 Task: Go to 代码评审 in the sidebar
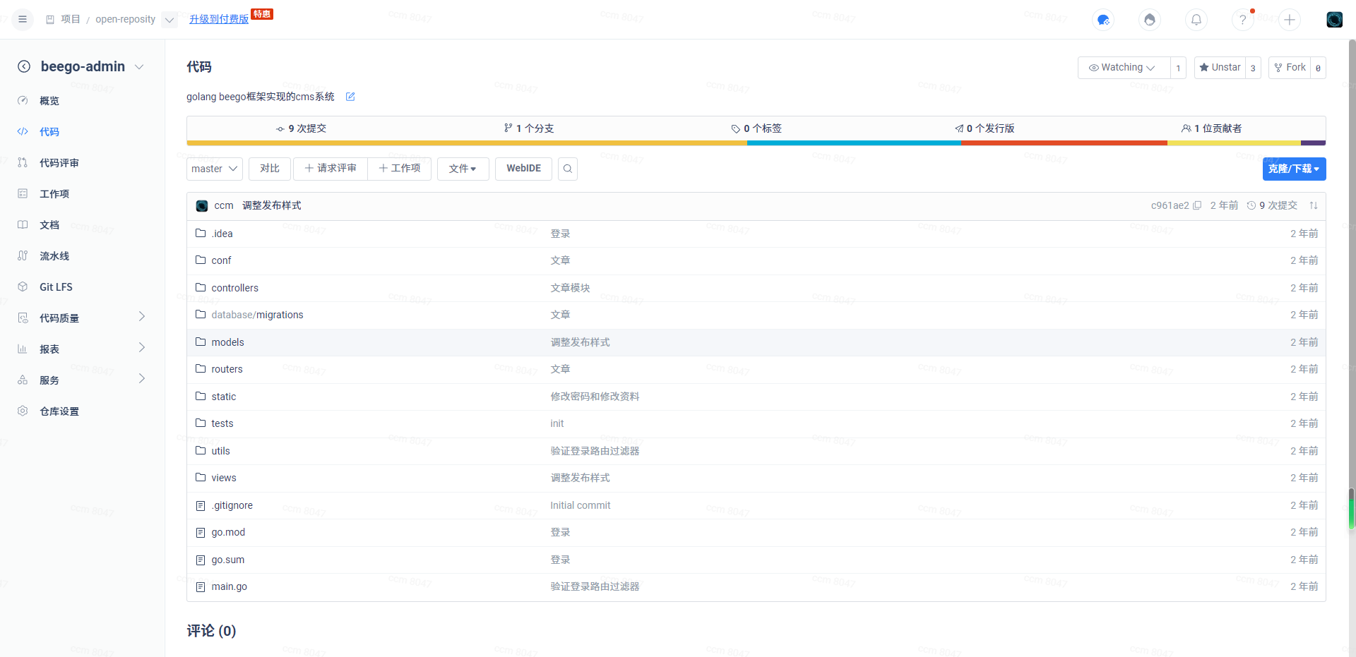pos(59,163)
